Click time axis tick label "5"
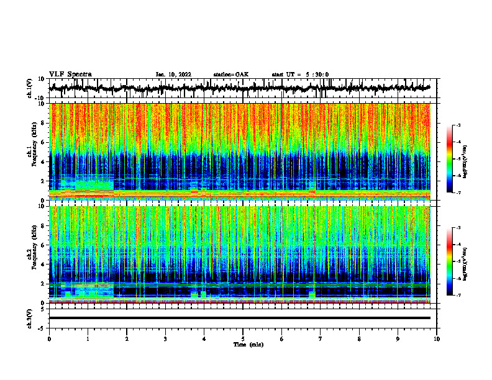 coord(243,339)
